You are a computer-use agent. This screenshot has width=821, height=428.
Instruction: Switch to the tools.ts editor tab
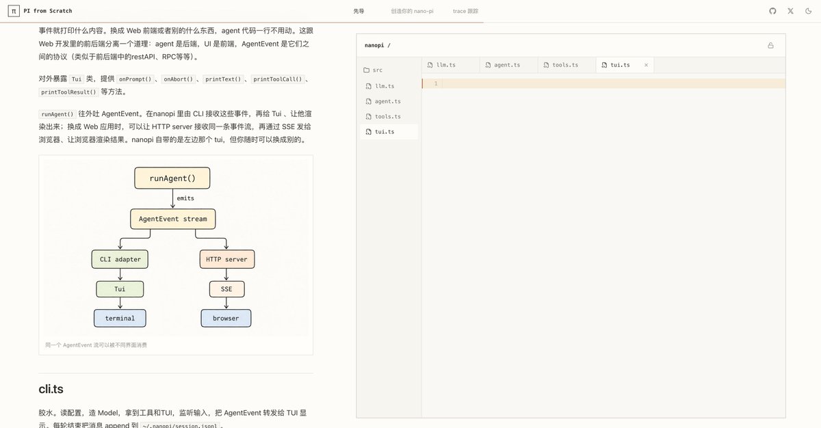click(566, 65)
